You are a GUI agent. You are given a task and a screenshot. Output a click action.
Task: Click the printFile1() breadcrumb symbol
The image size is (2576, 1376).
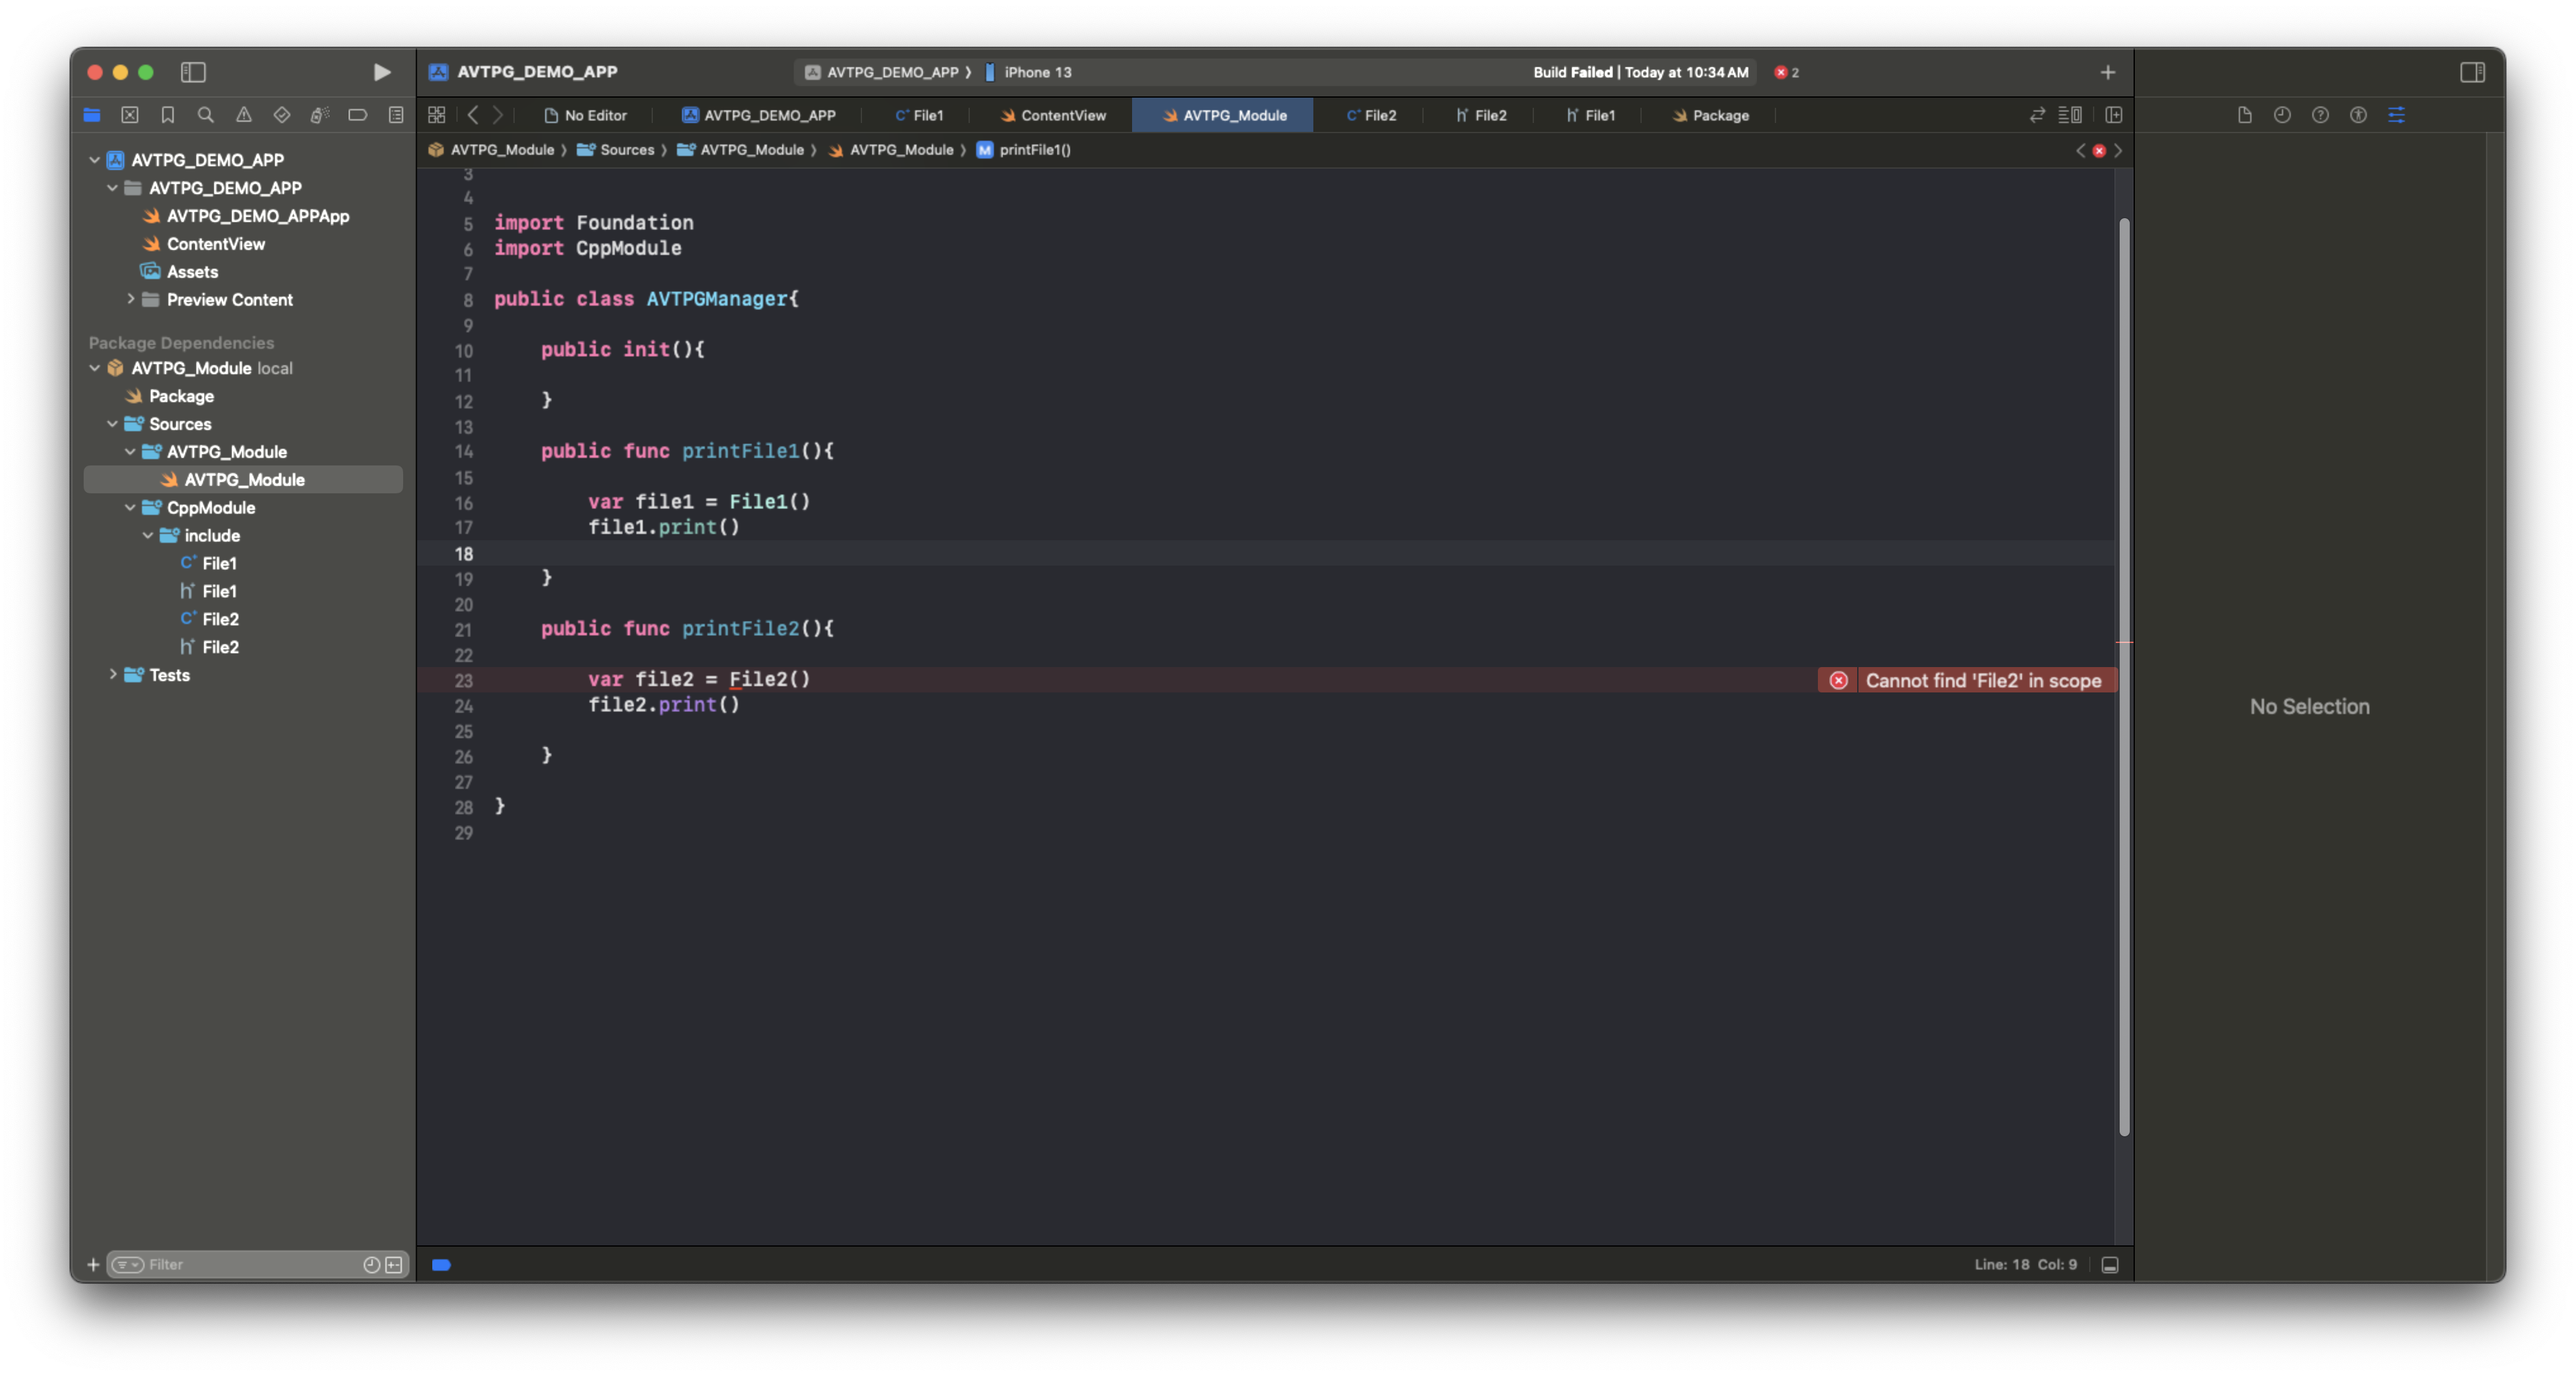click(x=1024, y=150)
